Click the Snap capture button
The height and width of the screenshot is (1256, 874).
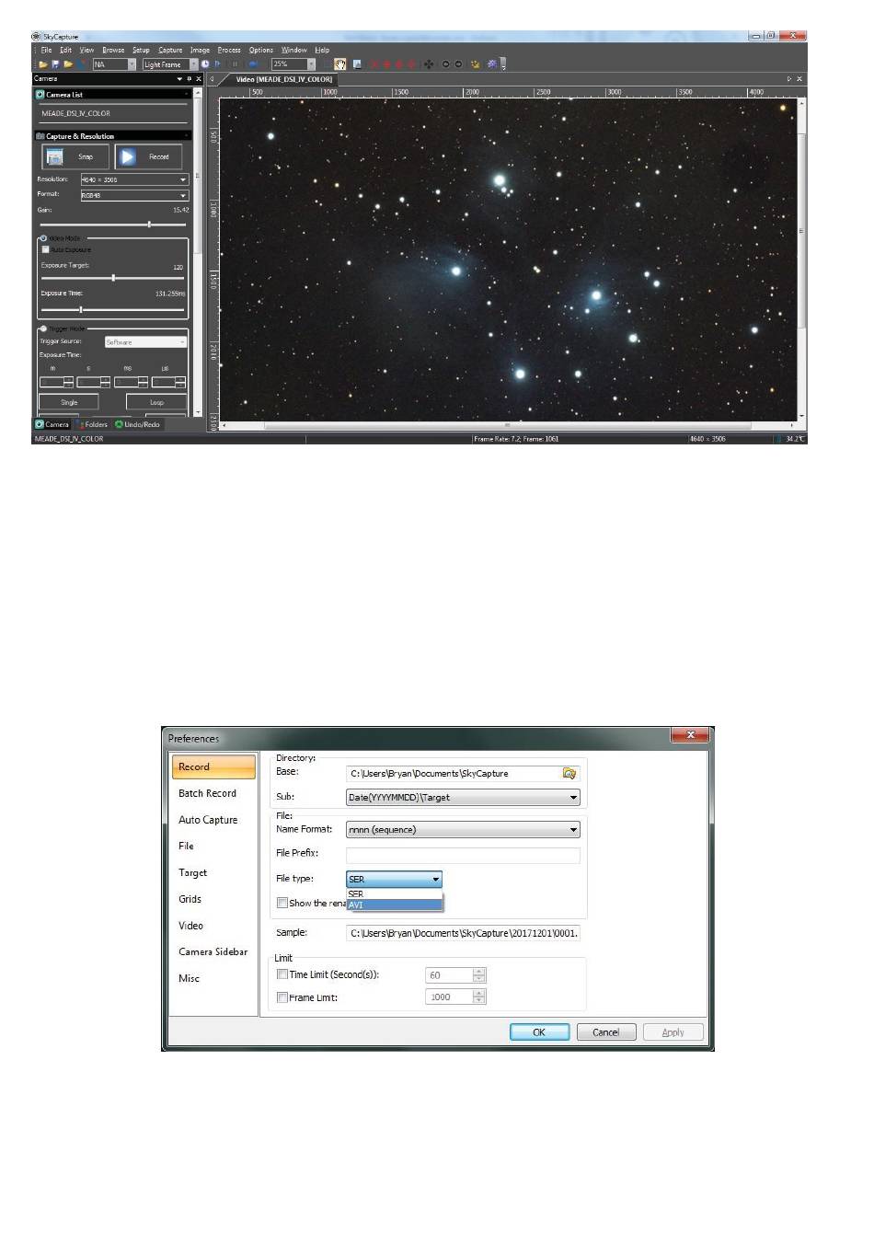(75, 157)
